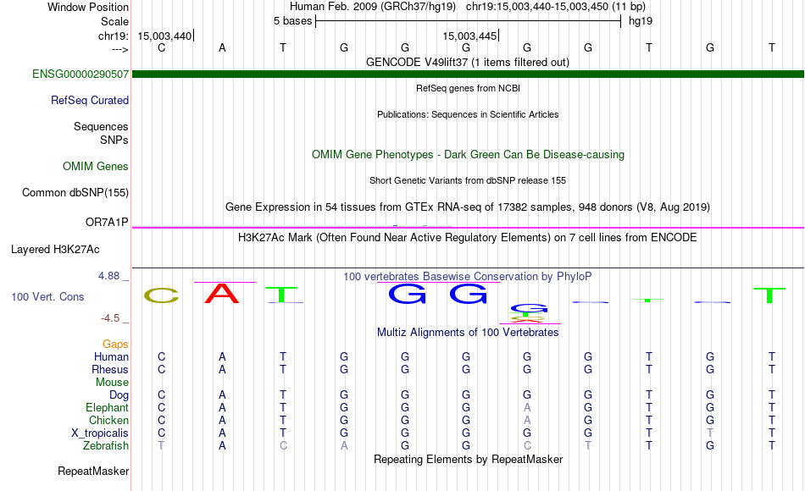This screenshot has height=491, width=805.
Task: Select the X_tropicalis species row label
Action: point(100,433)
